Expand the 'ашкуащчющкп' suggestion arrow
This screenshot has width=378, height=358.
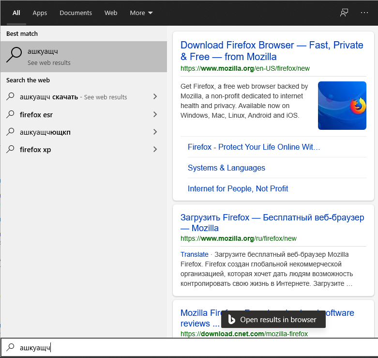(155, 132)
